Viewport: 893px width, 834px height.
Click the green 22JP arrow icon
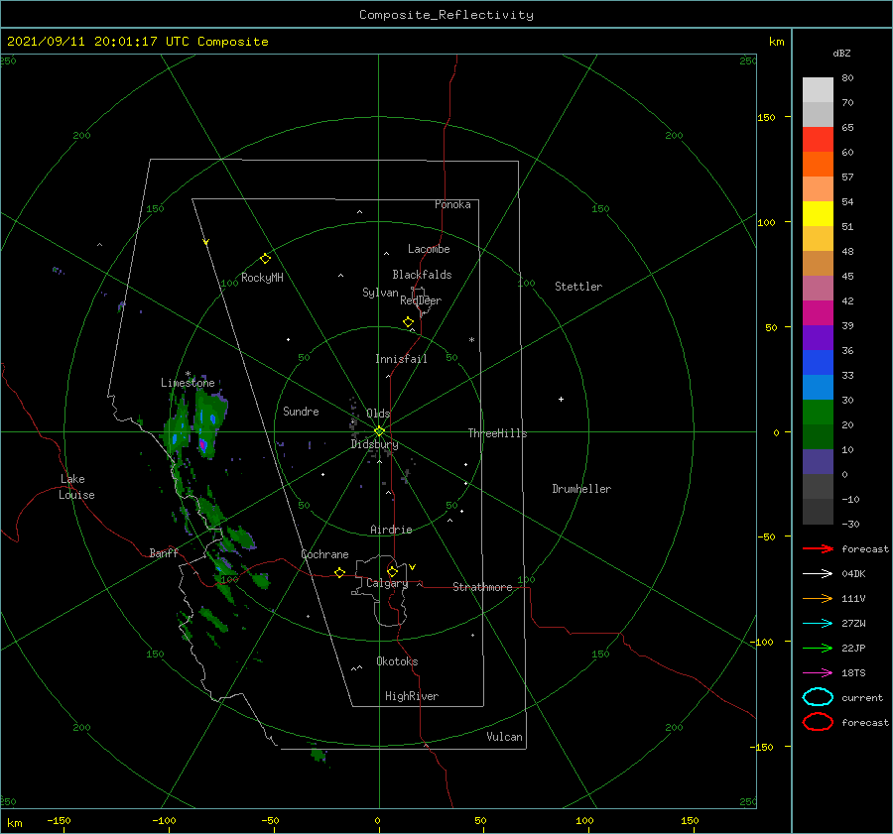(x=818, y=648)
